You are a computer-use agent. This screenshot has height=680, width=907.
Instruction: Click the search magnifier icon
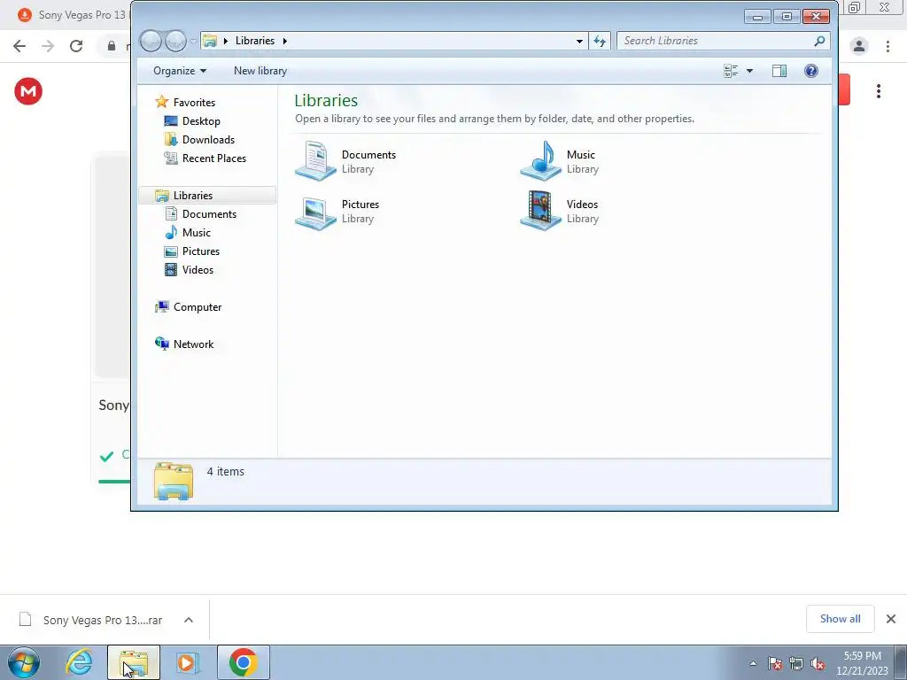pos(819,41)
